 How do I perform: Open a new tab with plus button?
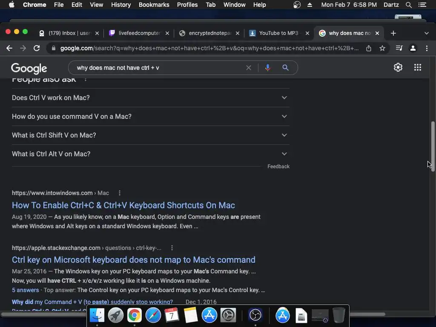(x=393, y=33)
